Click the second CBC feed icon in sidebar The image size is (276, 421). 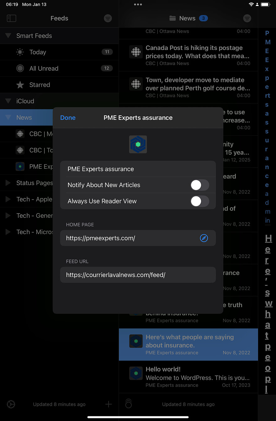point(20,150)
